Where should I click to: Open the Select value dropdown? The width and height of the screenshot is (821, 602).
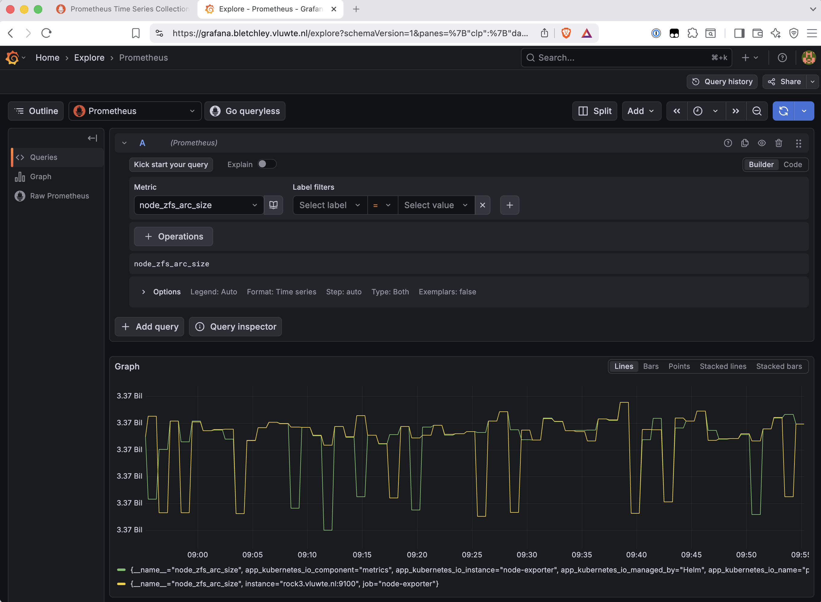(x=436, y=205)
